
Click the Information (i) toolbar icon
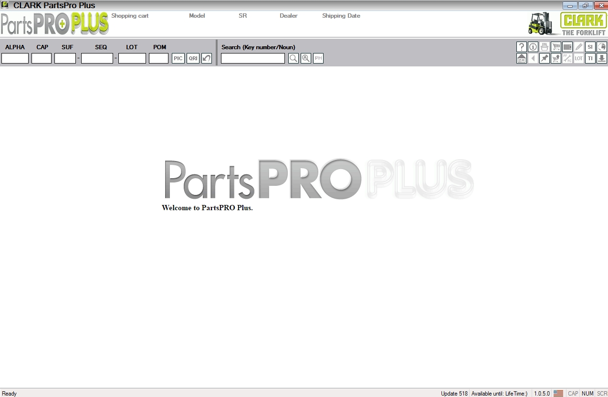click(533, 47)
